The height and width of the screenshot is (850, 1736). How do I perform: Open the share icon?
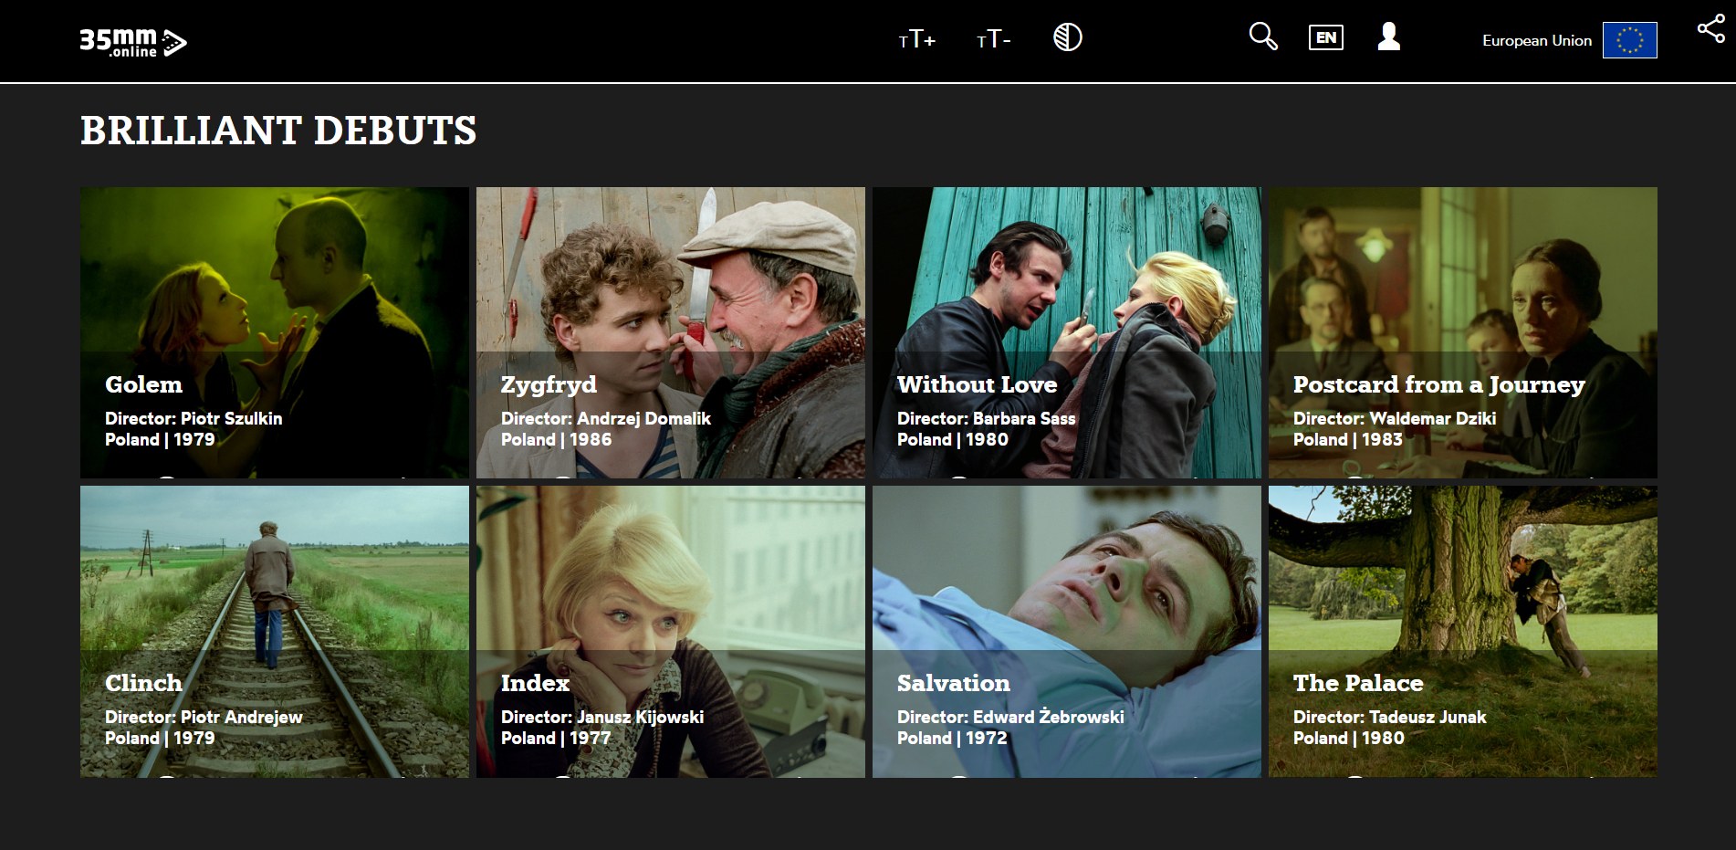click(1711, 29)
